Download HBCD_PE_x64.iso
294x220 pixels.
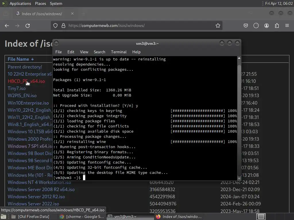click(26, 81)
